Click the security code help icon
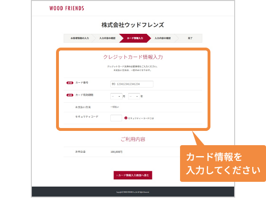This screenshot has width=266, height=198. (126, 118)
